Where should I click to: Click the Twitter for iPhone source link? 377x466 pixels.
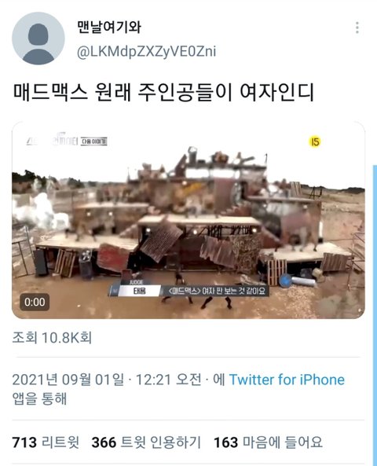287,380
